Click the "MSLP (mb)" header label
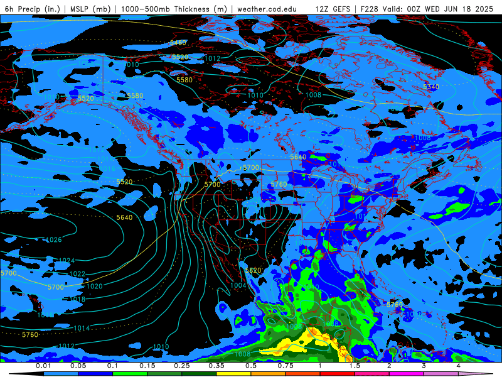Viewport: 502px width, 377px height. pos(90,9)
